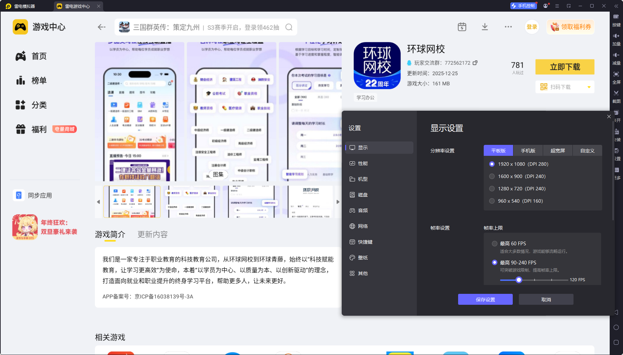Switch to 手机版 resolution tab
The height and width of the screenshot is (355, 623).
coord(528,151)
